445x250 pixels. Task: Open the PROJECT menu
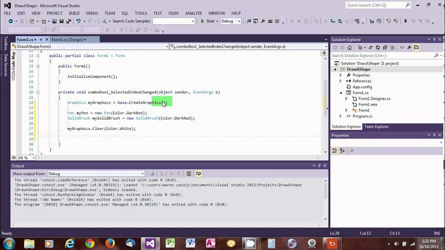[x=55, y=13]
